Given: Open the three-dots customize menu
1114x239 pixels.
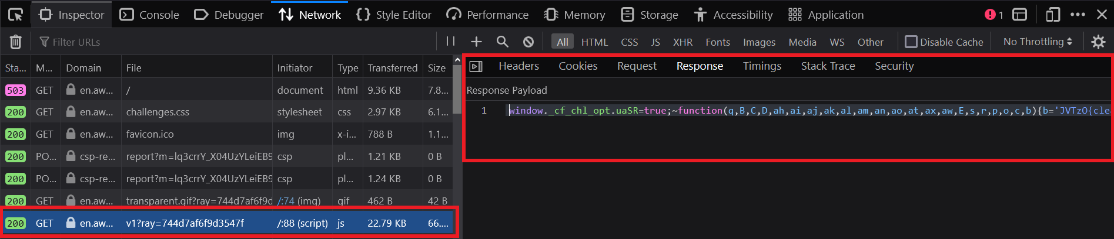Looking at the screenshot, I should pyautogui.click(x=1078, y=15).
